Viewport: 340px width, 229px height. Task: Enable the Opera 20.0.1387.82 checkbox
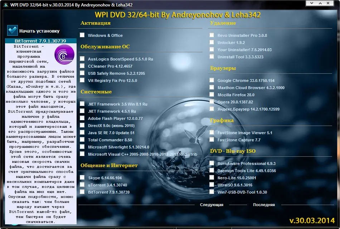tap(212, 102)
